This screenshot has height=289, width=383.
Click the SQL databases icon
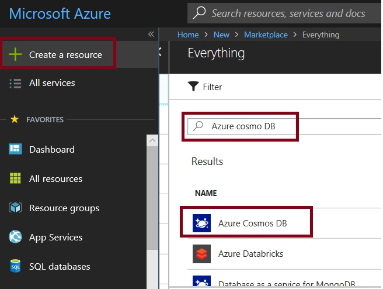pos(15,266)
